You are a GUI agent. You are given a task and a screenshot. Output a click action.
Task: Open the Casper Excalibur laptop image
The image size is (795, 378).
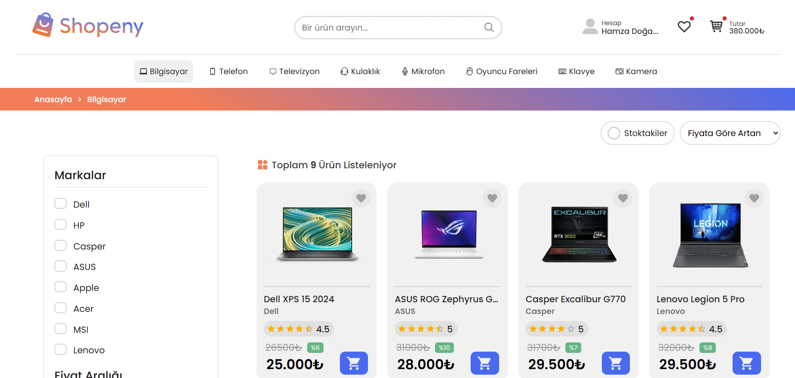tap(579, 234)
